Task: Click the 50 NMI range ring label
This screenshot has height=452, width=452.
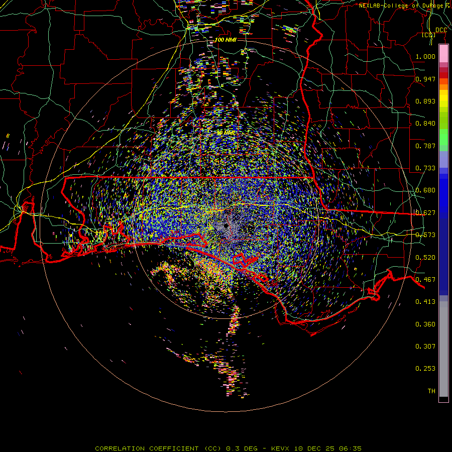Action: 225,133
